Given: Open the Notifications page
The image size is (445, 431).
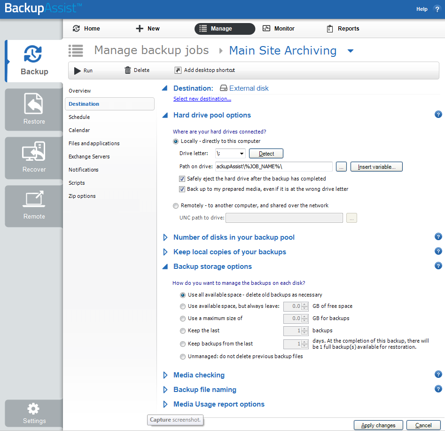Looking at the screenshot, I should (x=84, y=170).
